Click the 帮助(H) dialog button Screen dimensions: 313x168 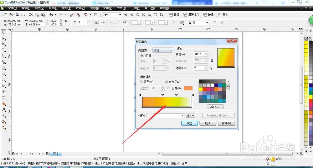coord(226,123)
